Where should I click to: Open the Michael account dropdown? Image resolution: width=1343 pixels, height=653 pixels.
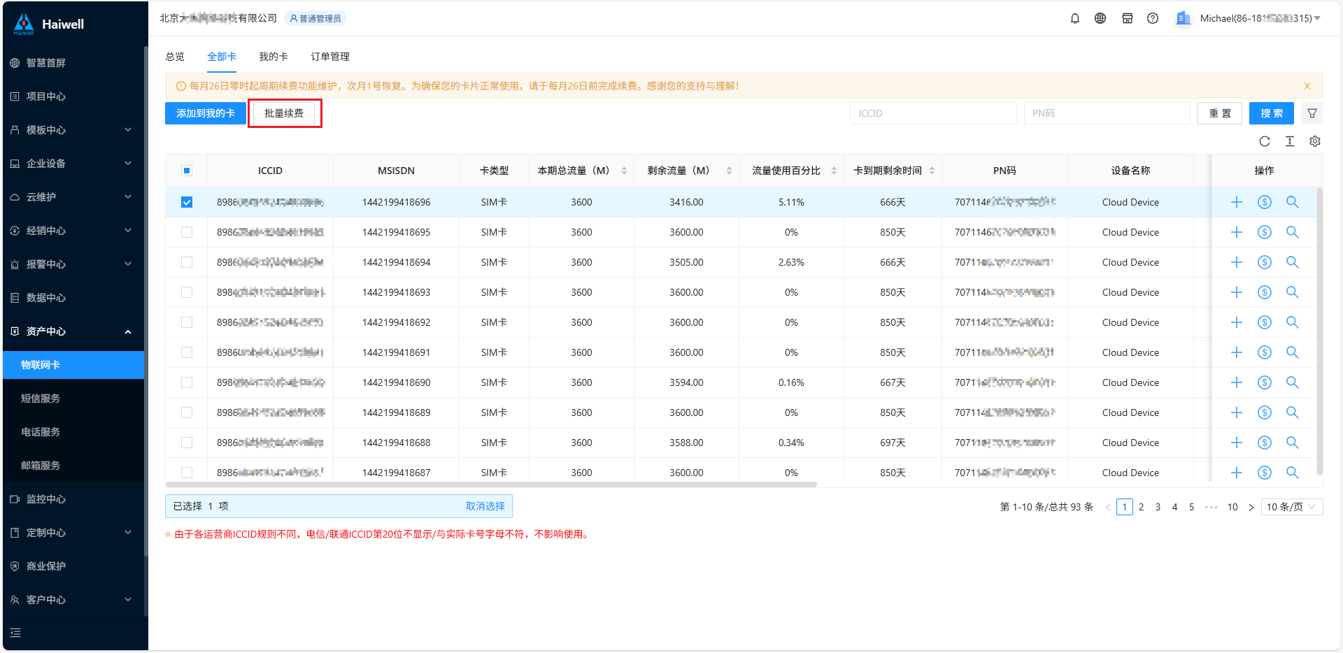(x=1260, y=18)
